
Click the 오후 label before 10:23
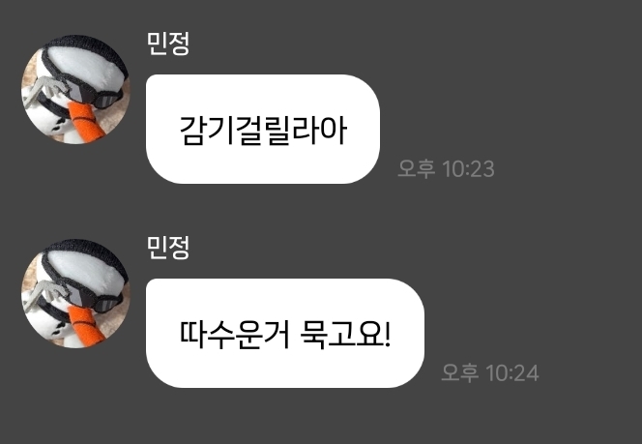pos(416,168)
